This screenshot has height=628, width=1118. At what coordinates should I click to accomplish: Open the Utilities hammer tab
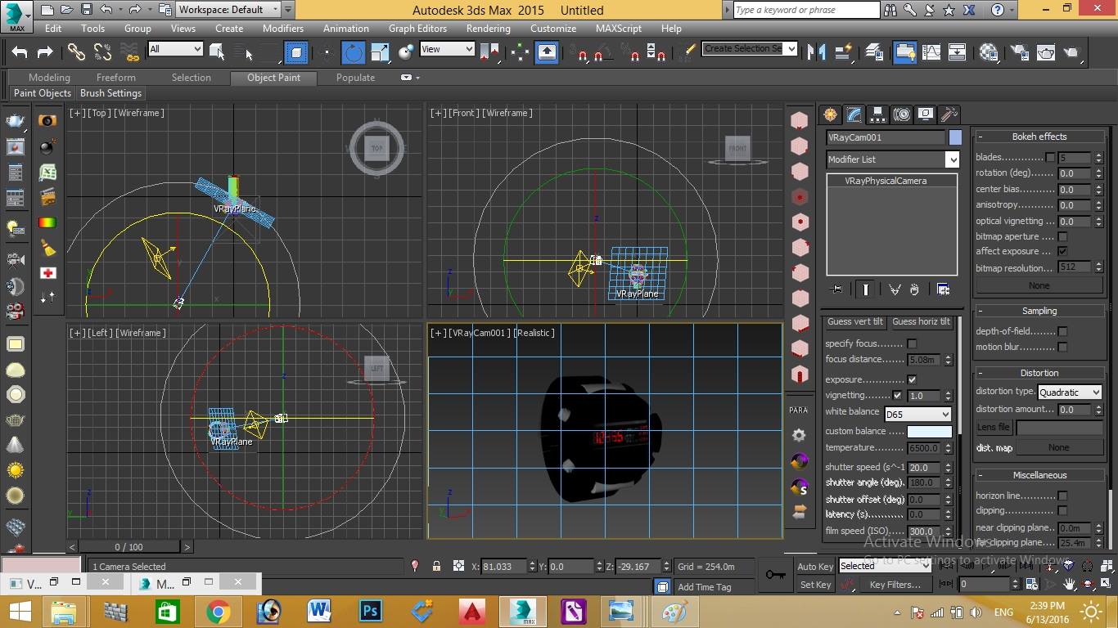[949, 114]
